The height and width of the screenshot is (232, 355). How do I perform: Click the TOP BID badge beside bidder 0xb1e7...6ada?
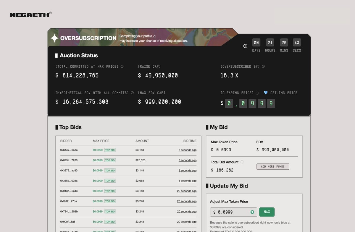[110, 150]
